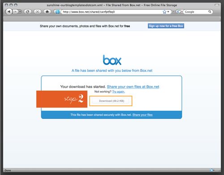
Task: Go back with the browser back arrow
Action: click(x=9, y=12)
